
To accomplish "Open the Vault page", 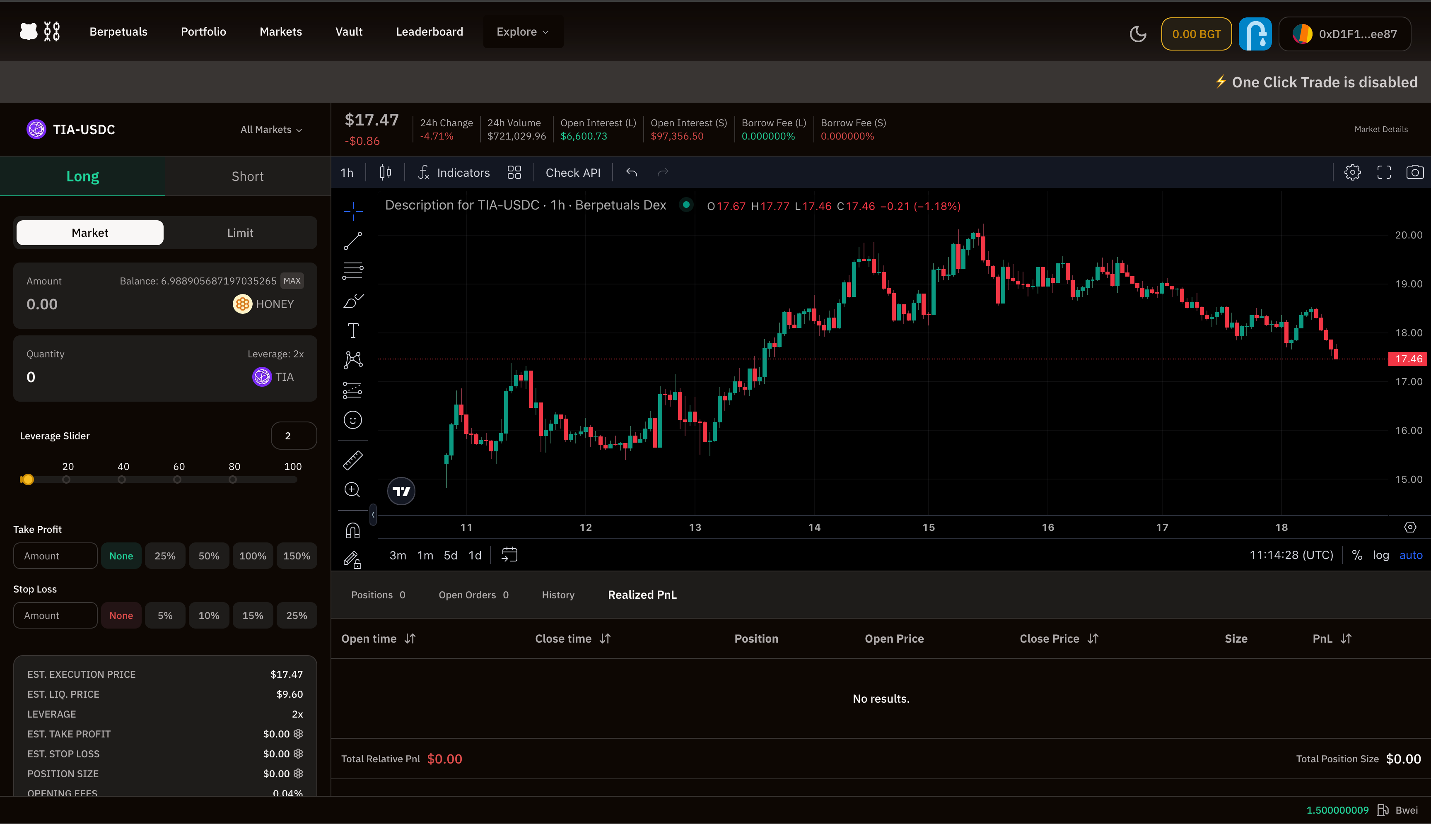I will (x=349, y=32).
